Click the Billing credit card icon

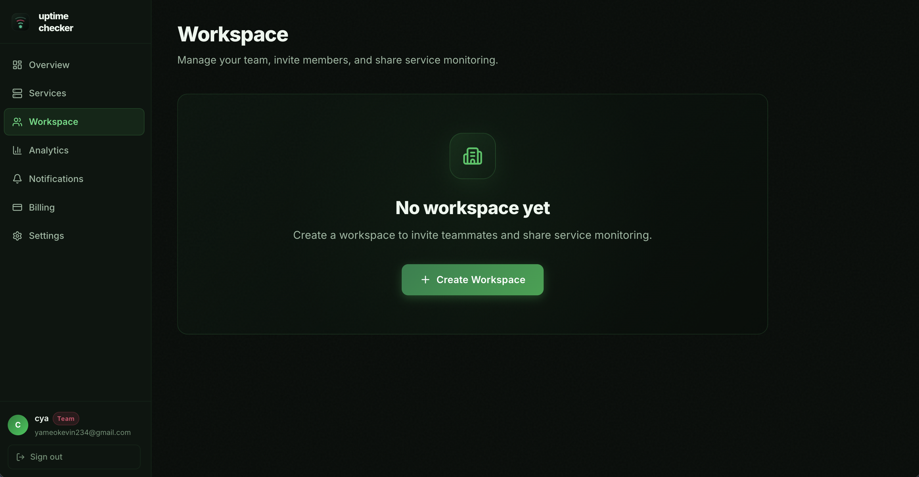pos(17,207)
